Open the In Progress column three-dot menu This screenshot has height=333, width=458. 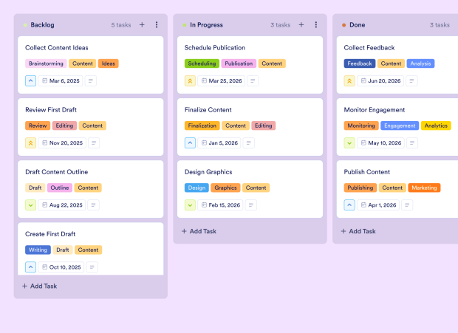click(316, 24)
